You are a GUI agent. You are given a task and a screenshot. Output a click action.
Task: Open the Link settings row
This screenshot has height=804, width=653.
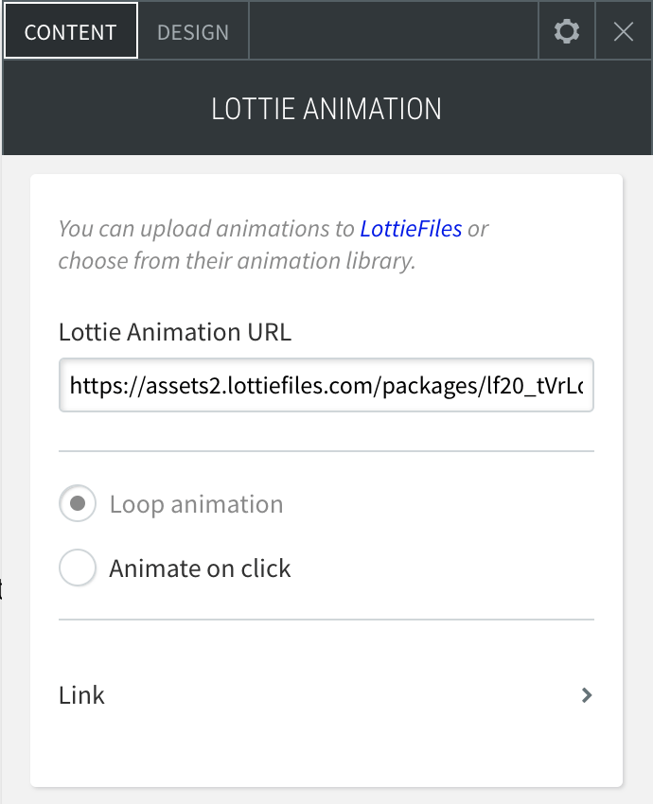[x=326, y=695]
